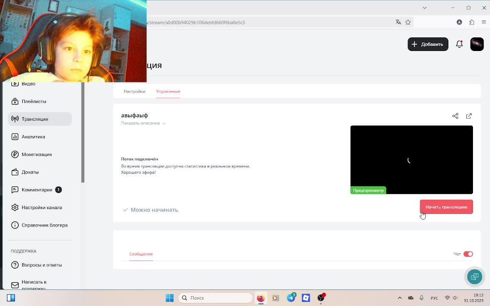
Task: Click the Справочник блогера info icon
Action: pos(15,225)
